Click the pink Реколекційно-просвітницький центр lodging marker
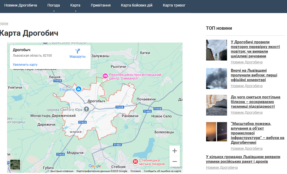Screen dimensions: 287x174 tap(105, 76)
